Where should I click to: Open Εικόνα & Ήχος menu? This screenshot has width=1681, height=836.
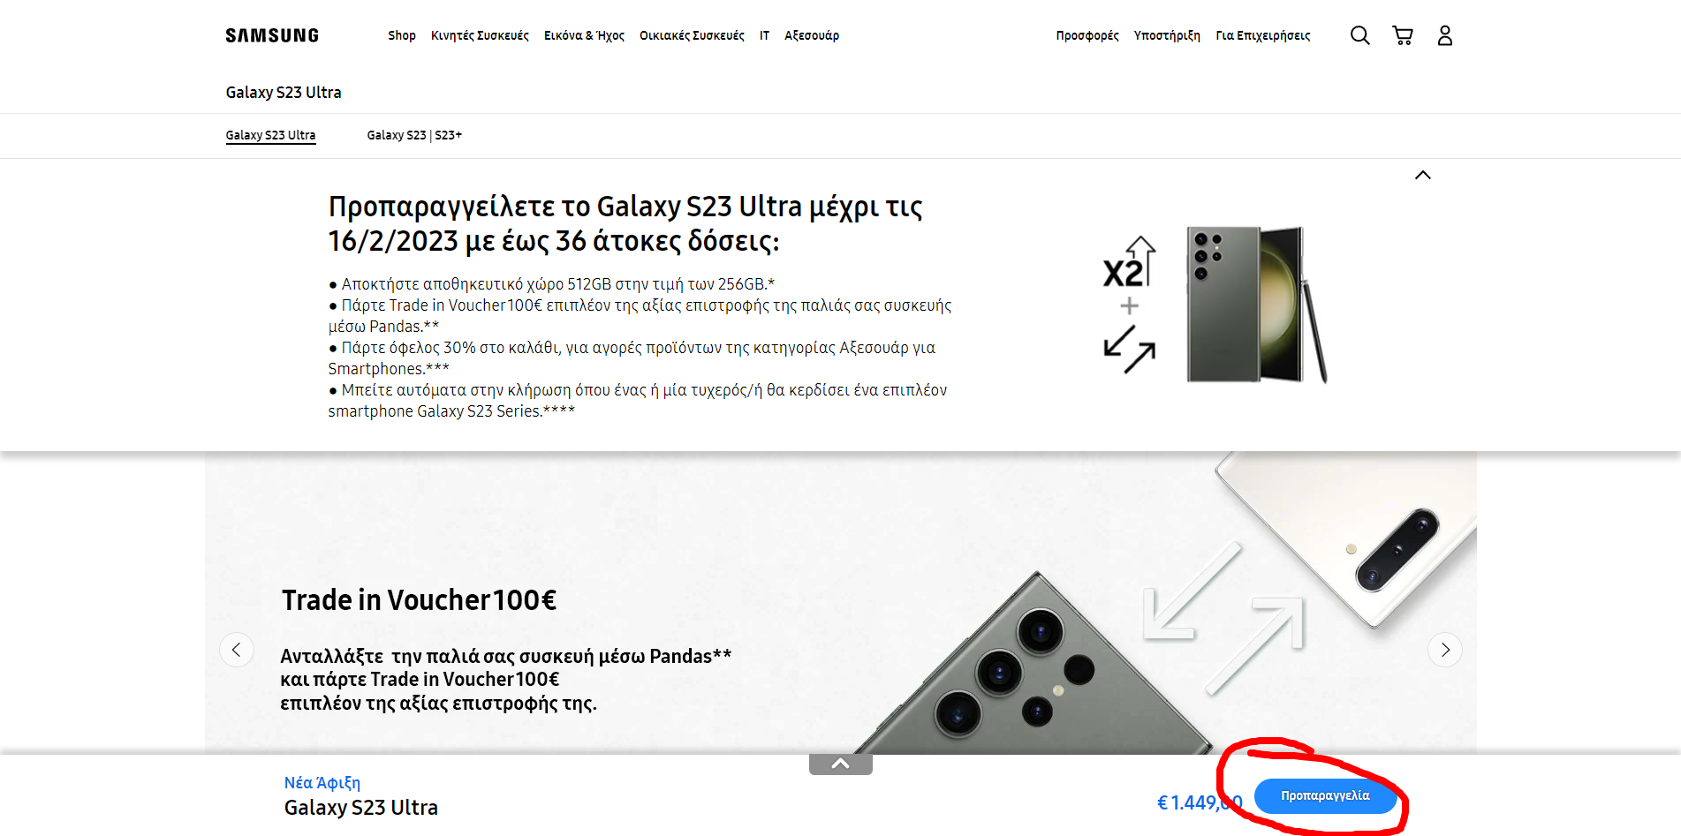[584, 35]
